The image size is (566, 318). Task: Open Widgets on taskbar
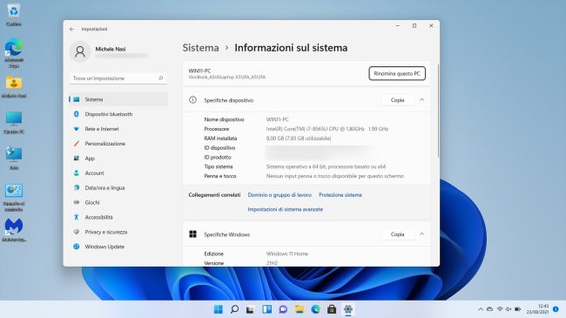pyautogui.click(x=266, y=309)
